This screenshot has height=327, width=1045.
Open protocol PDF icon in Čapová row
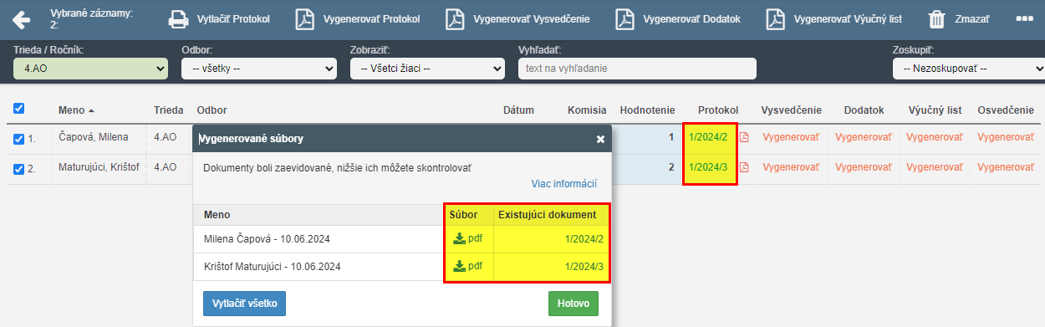click(744, 137)
